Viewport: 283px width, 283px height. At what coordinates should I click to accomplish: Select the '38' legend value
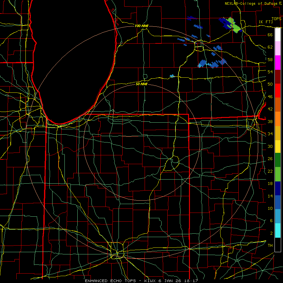270,121
